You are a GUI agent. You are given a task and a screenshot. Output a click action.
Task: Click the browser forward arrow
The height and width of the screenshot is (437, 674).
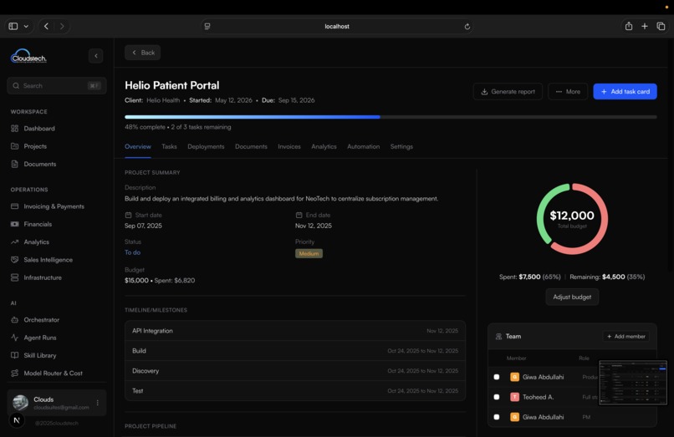pos(62,26)
